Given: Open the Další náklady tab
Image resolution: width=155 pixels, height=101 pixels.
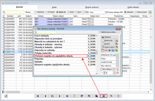Looking at the screenshot, I should [x=133, y=7].
